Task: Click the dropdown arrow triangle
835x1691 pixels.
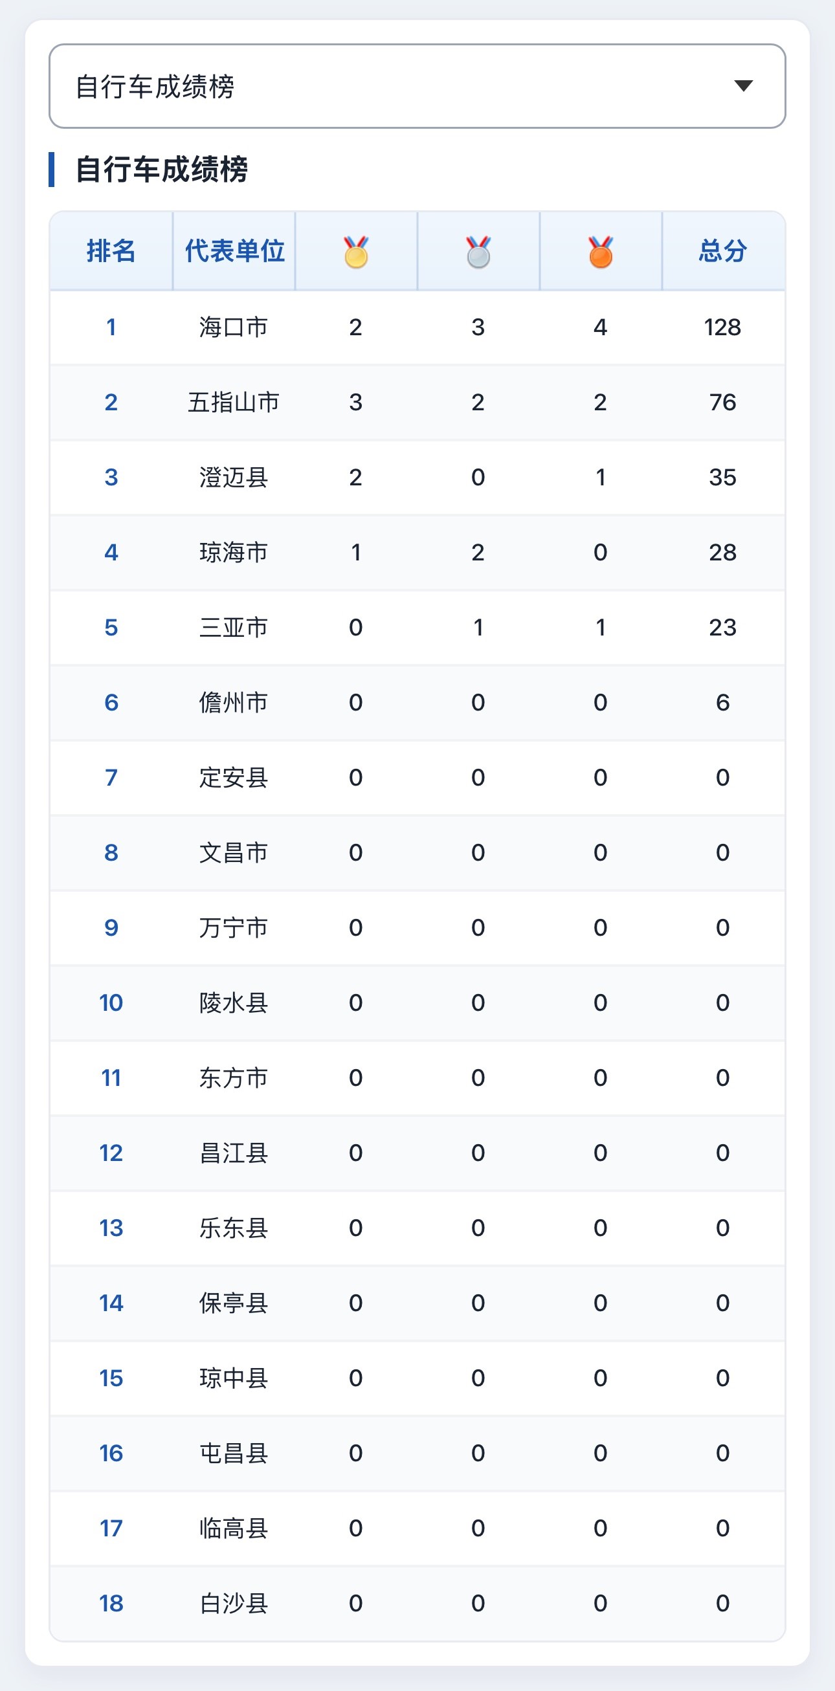Action: 743,85
